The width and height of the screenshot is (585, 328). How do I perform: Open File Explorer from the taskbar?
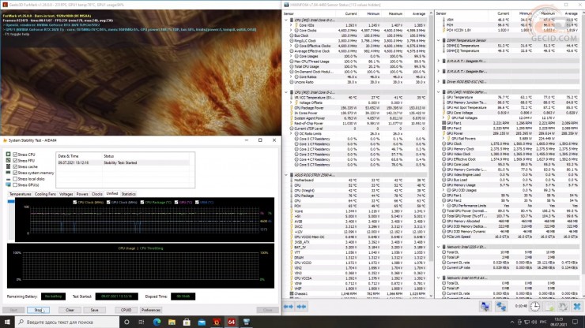(x=172, y=322)
